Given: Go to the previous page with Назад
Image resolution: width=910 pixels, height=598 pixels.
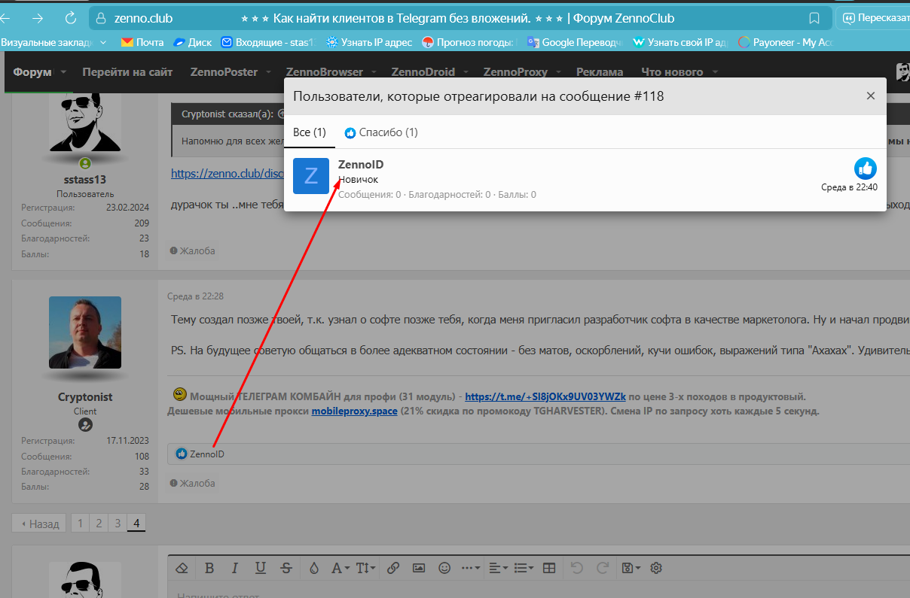Looking at the screenshot, I should (x=39, y=524).
